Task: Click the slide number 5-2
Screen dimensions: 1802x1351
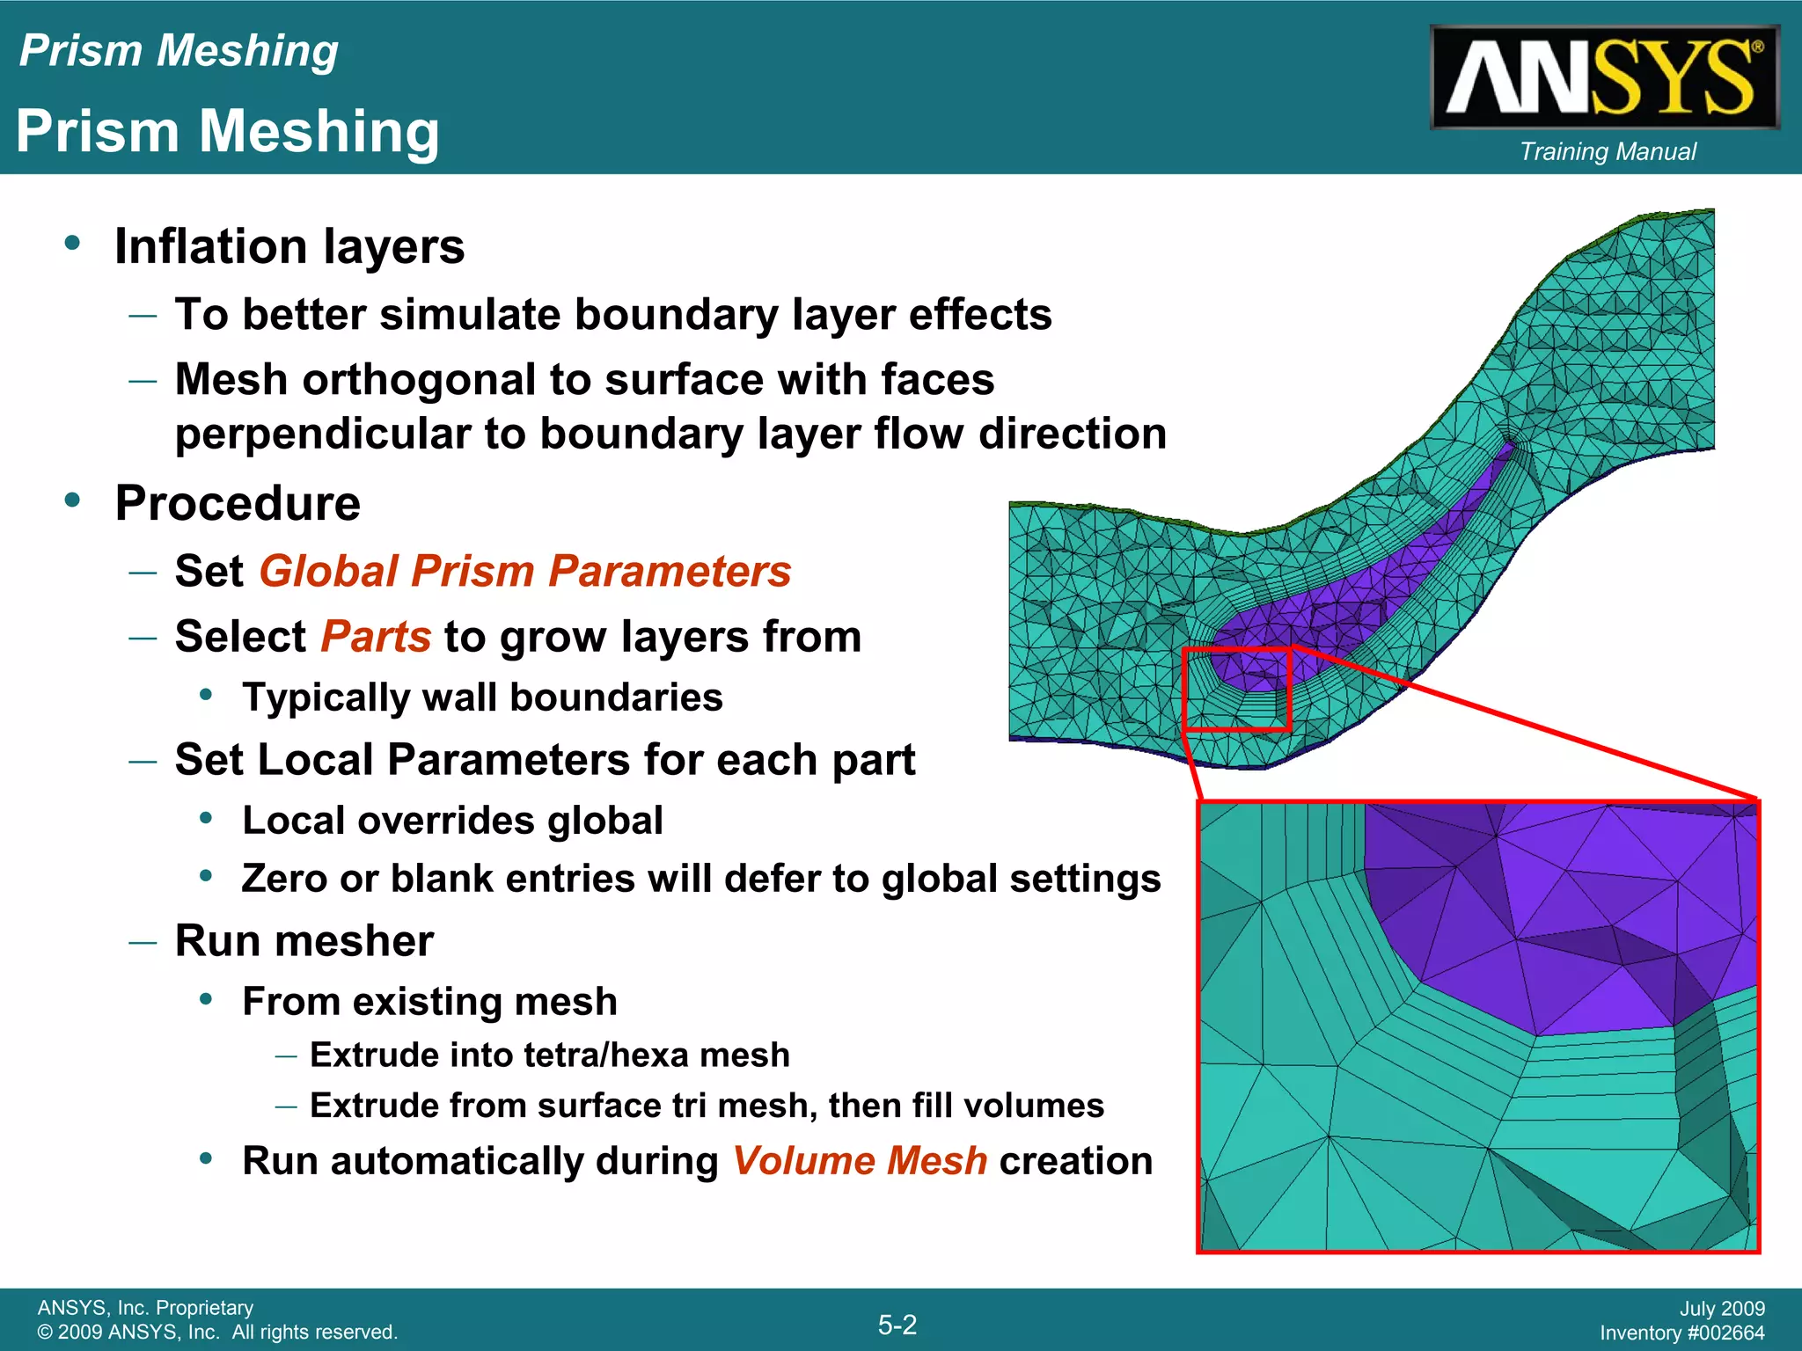Action: pyautogui.click(x=897, y=1325)
